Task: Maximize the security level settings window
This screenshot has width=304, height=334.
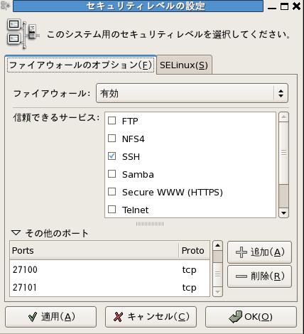Action: pyautogui.click(x=284, y=6)
